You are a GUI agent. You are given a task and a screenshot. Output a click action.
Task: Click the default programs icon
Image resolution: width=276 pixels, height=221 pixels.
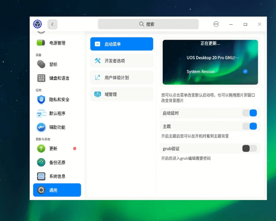[41, 113]
